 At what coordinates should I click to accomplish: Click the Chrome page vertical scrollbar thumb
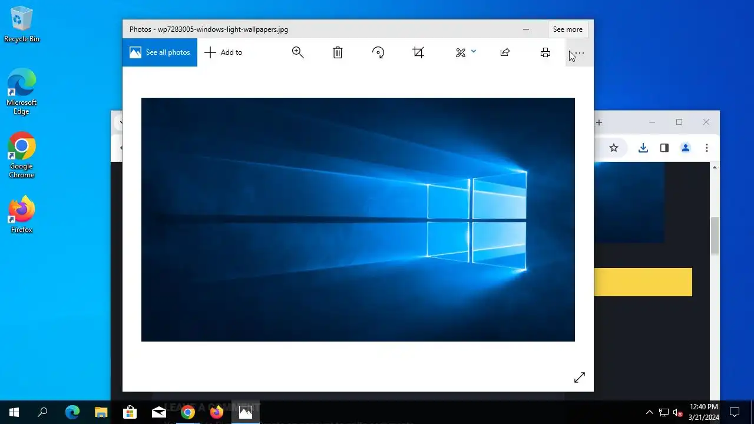pos(715,236)
